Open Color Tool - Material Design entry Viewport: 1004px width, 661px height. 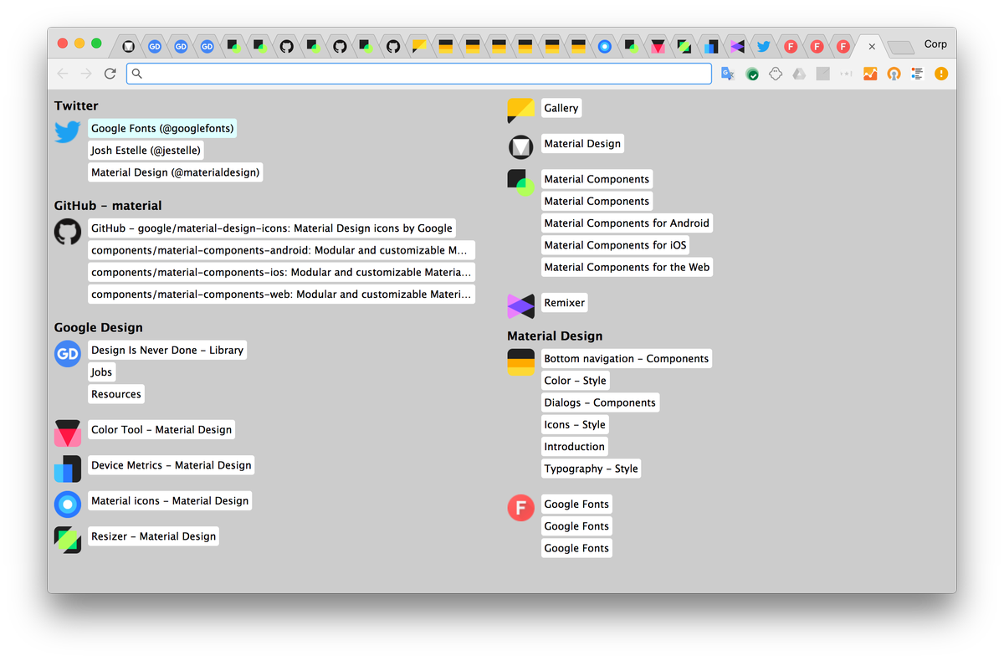tap(161, 429)
